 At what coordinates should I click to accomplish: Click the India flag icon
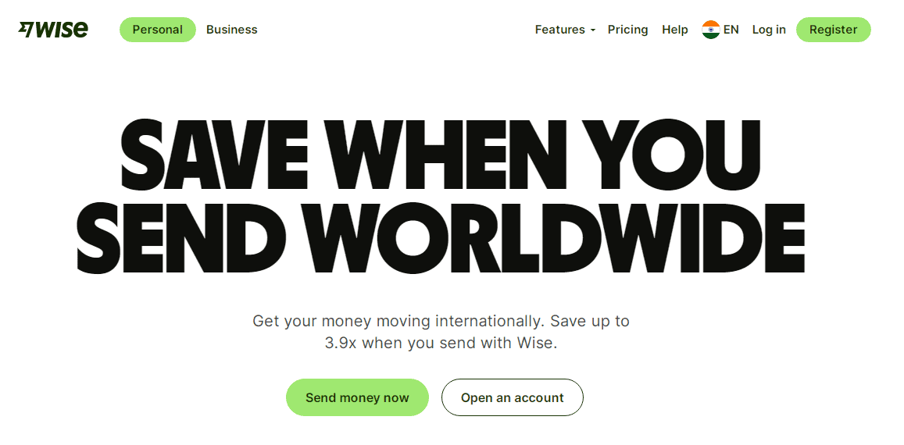click(x=711, y=30)
